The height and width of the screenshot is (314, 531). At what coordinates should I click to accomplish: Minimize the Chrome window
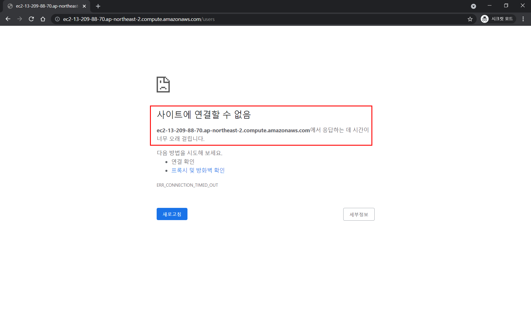click(489, 6)
